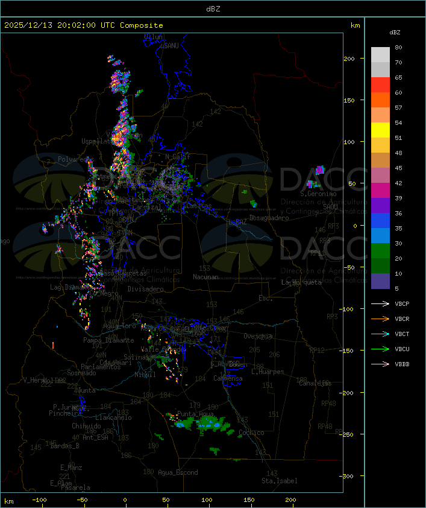Select the dark orange 57-60 dBZ swatch
This screenshot has width=426, height=508.
tap(380, 100)
